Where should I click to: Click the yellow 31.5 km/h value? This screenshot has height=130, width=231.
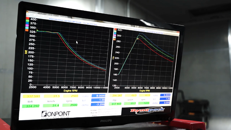tap(52, 96)
